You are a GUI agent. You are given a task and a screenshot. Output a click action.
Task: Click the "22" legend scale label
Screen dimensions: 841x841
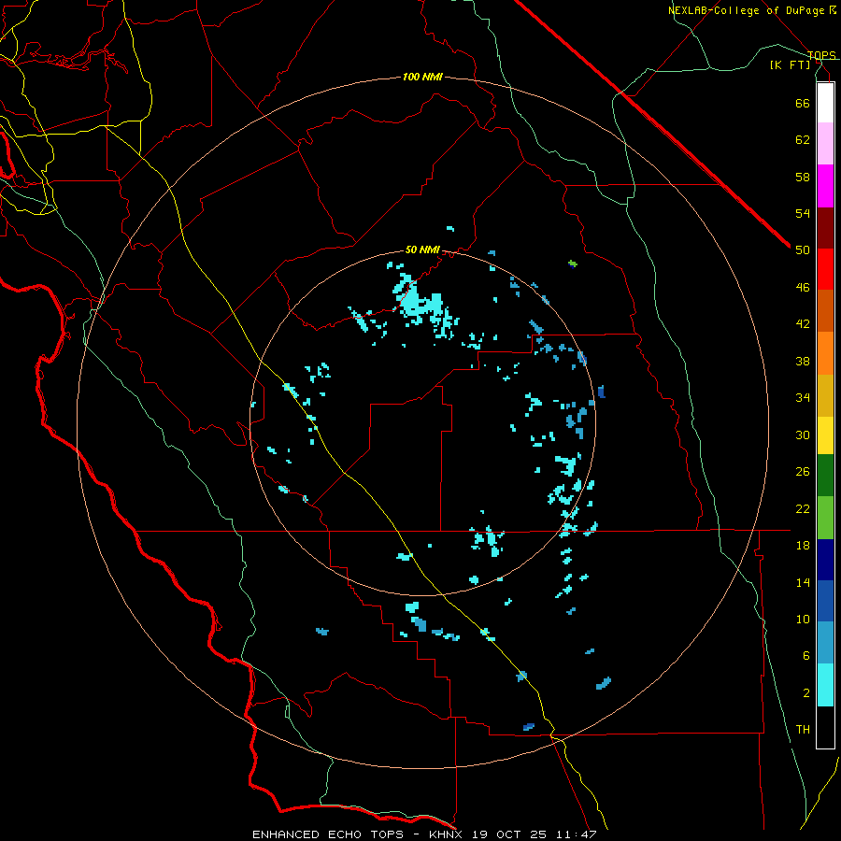803,508
